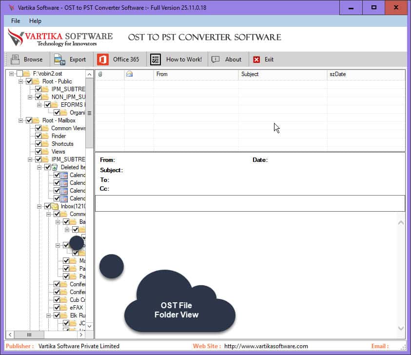Image resolution: width=411 pixels, height=355 pixels.
Task: Collapse the Comme folder node
Action: (x=48, y=214)
